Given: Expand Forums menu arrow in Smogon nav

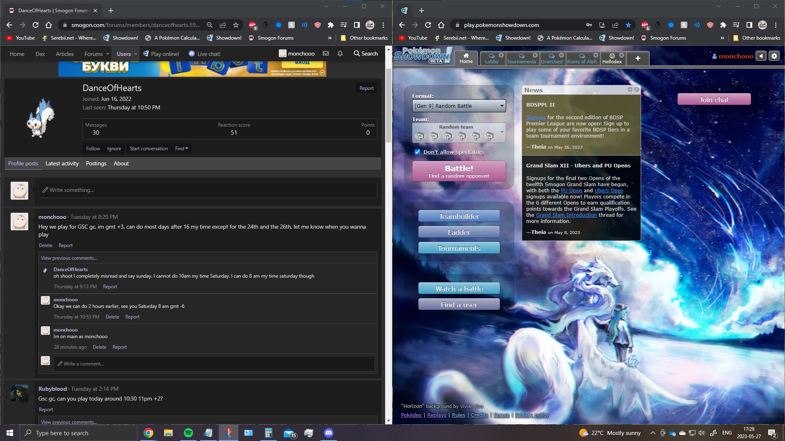Looking at the screenshot, I should pyautogui.click(x=108, y=54).
